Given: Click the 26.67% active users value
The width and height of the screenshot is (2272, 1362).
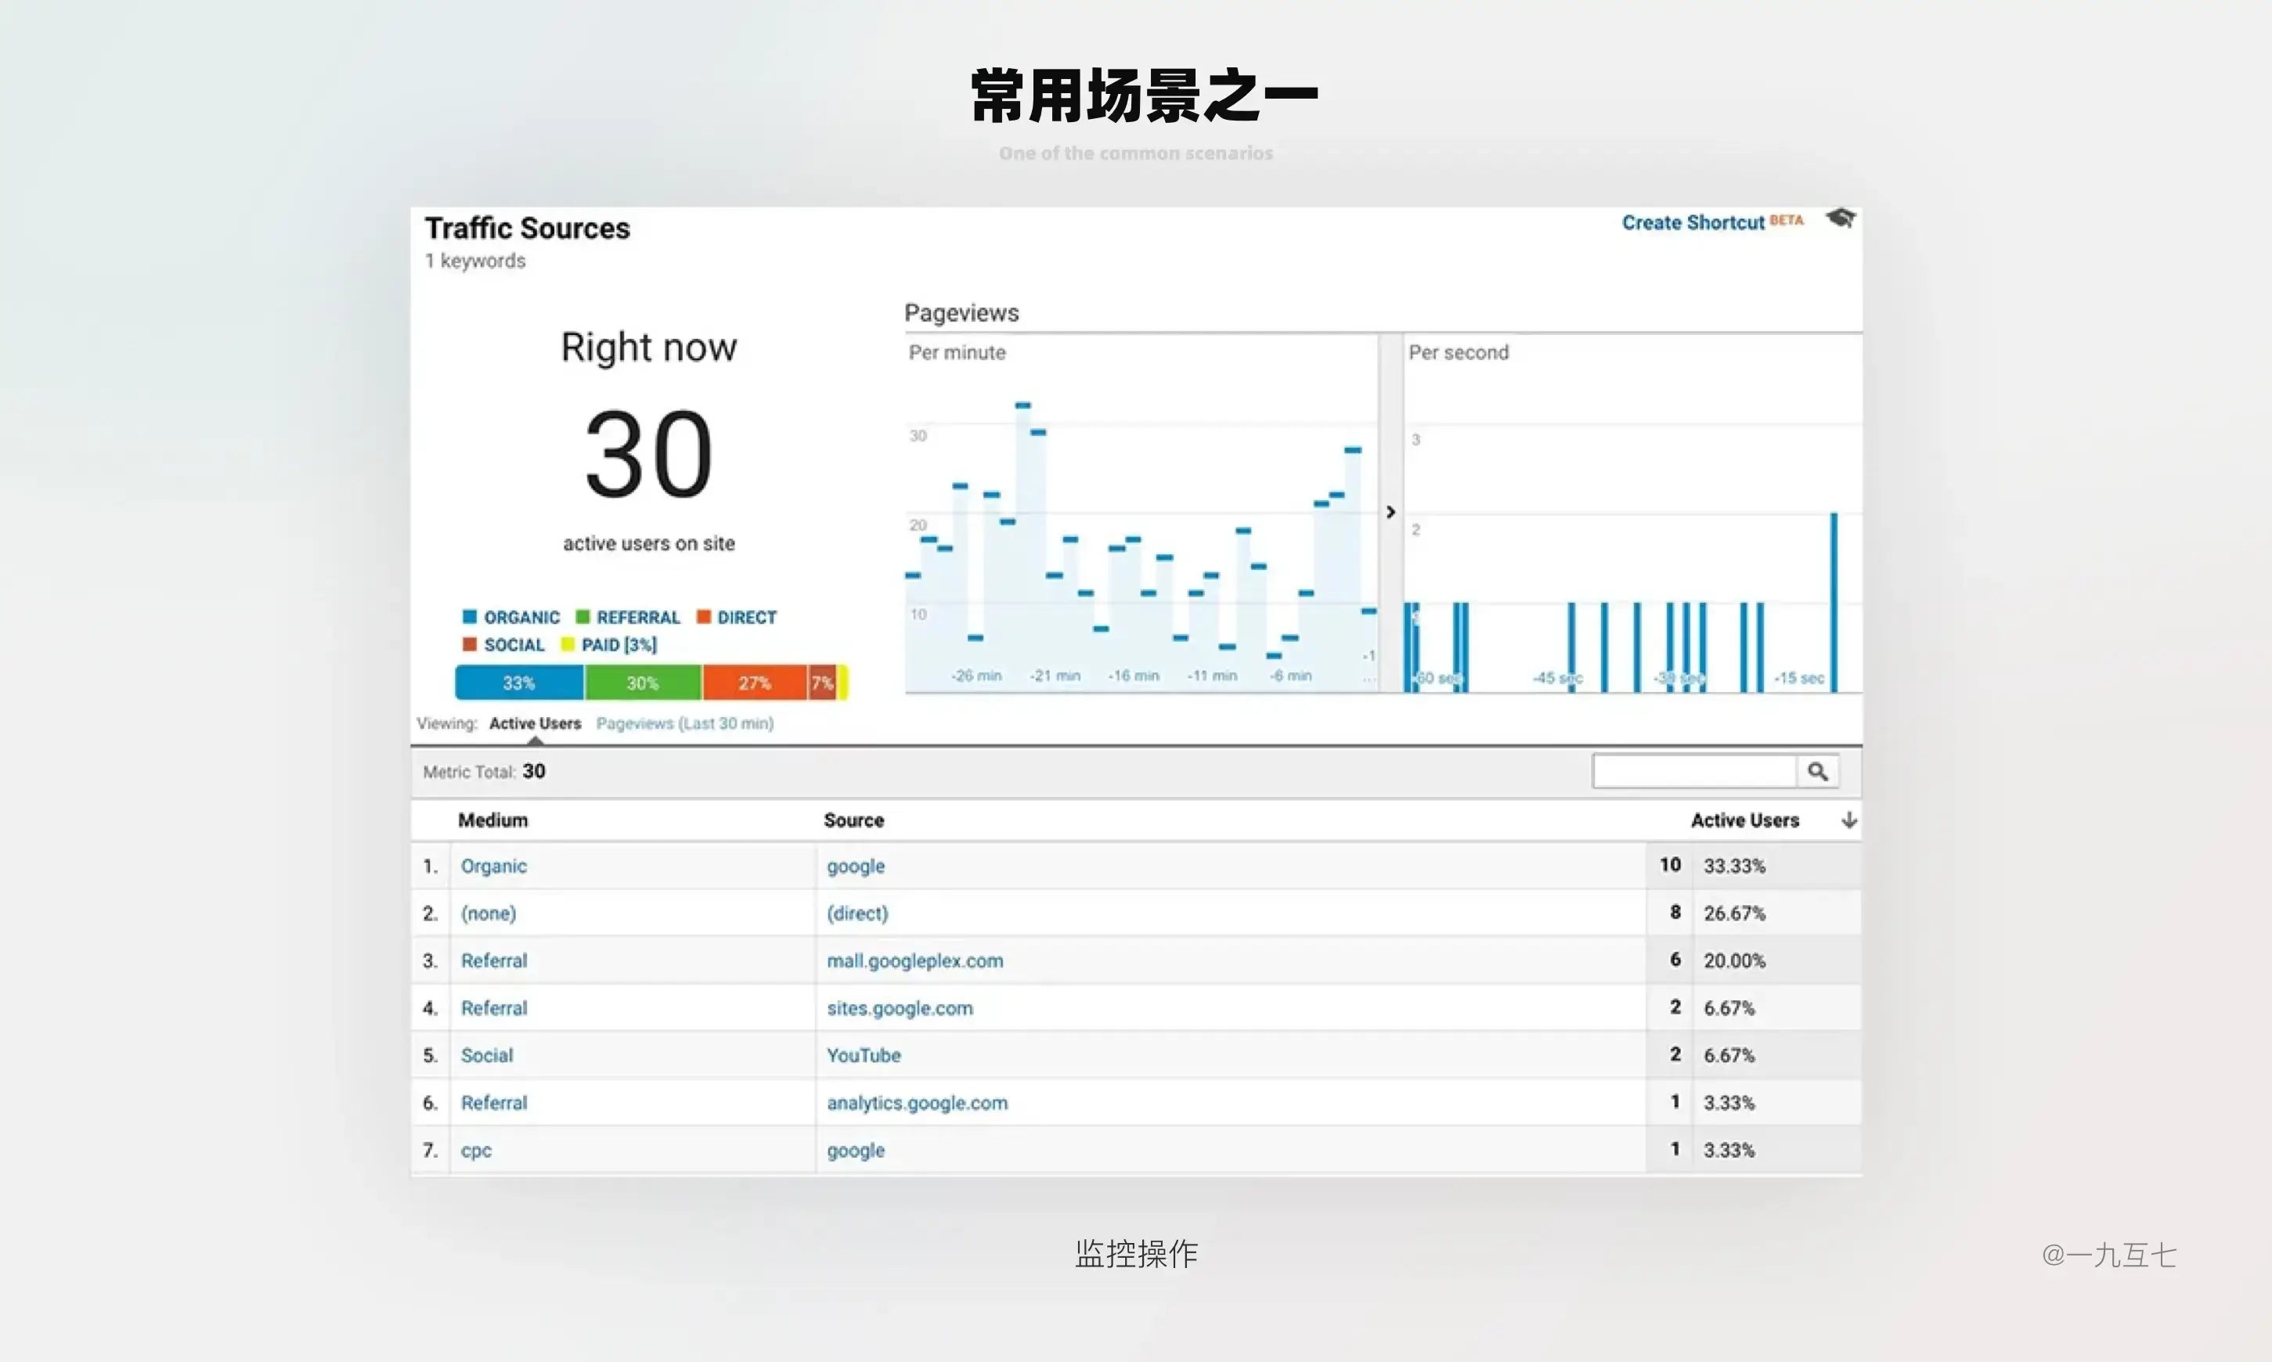Looking at the screenshot, I should 1734,913.
